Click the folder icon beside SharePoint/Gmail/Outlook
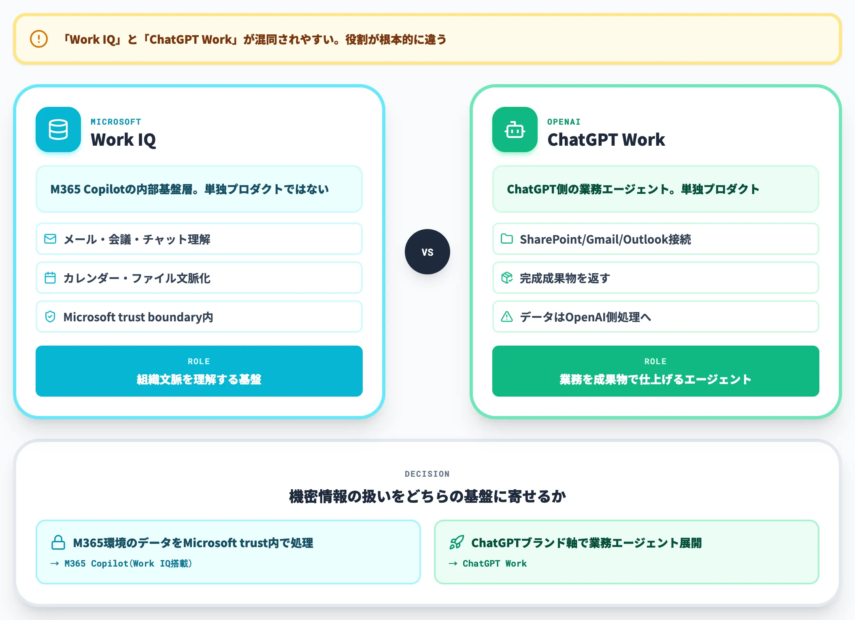 click(507, 239)
